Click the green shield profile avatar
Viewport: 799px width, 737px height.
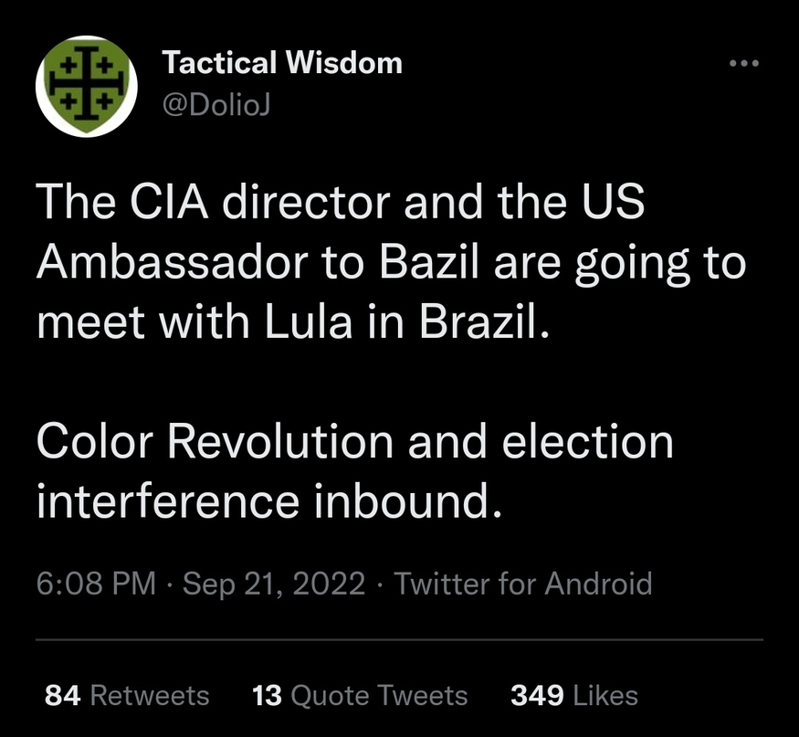86,88
